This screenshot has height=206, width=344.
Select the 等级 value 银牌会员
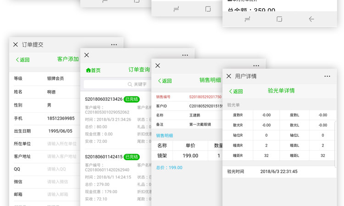(55, 78)
